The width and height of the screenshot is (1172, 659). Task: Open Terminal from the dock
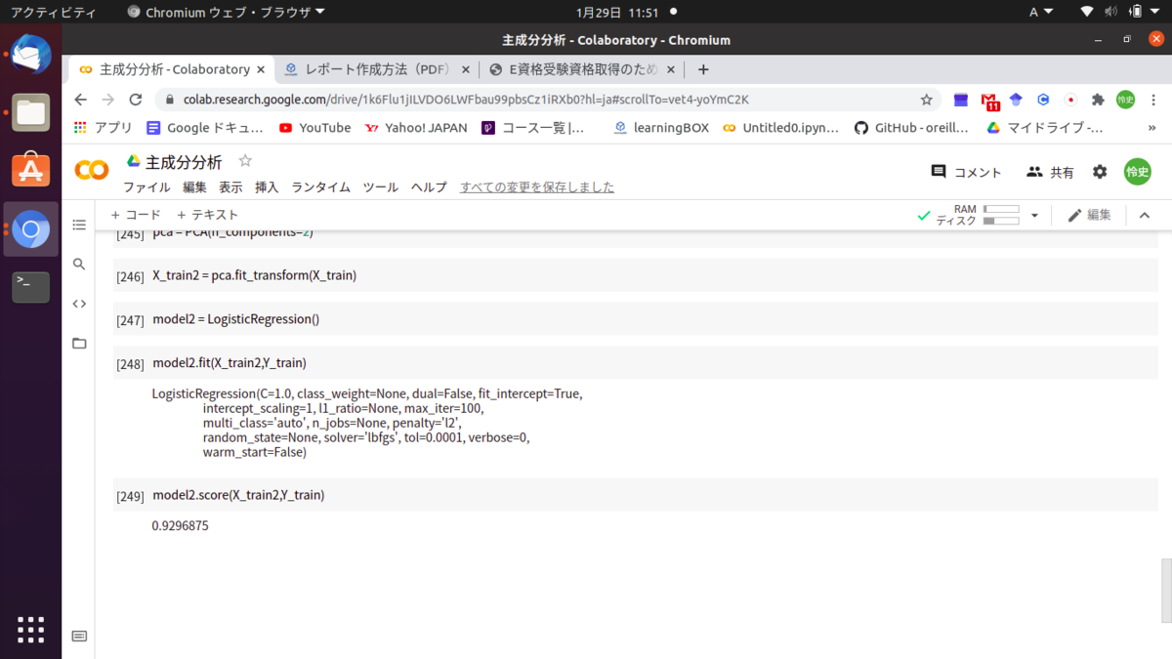[30, 286]
